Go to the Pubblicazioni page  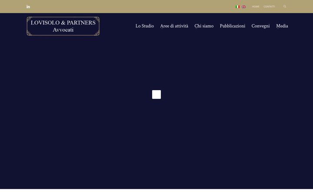232,26
